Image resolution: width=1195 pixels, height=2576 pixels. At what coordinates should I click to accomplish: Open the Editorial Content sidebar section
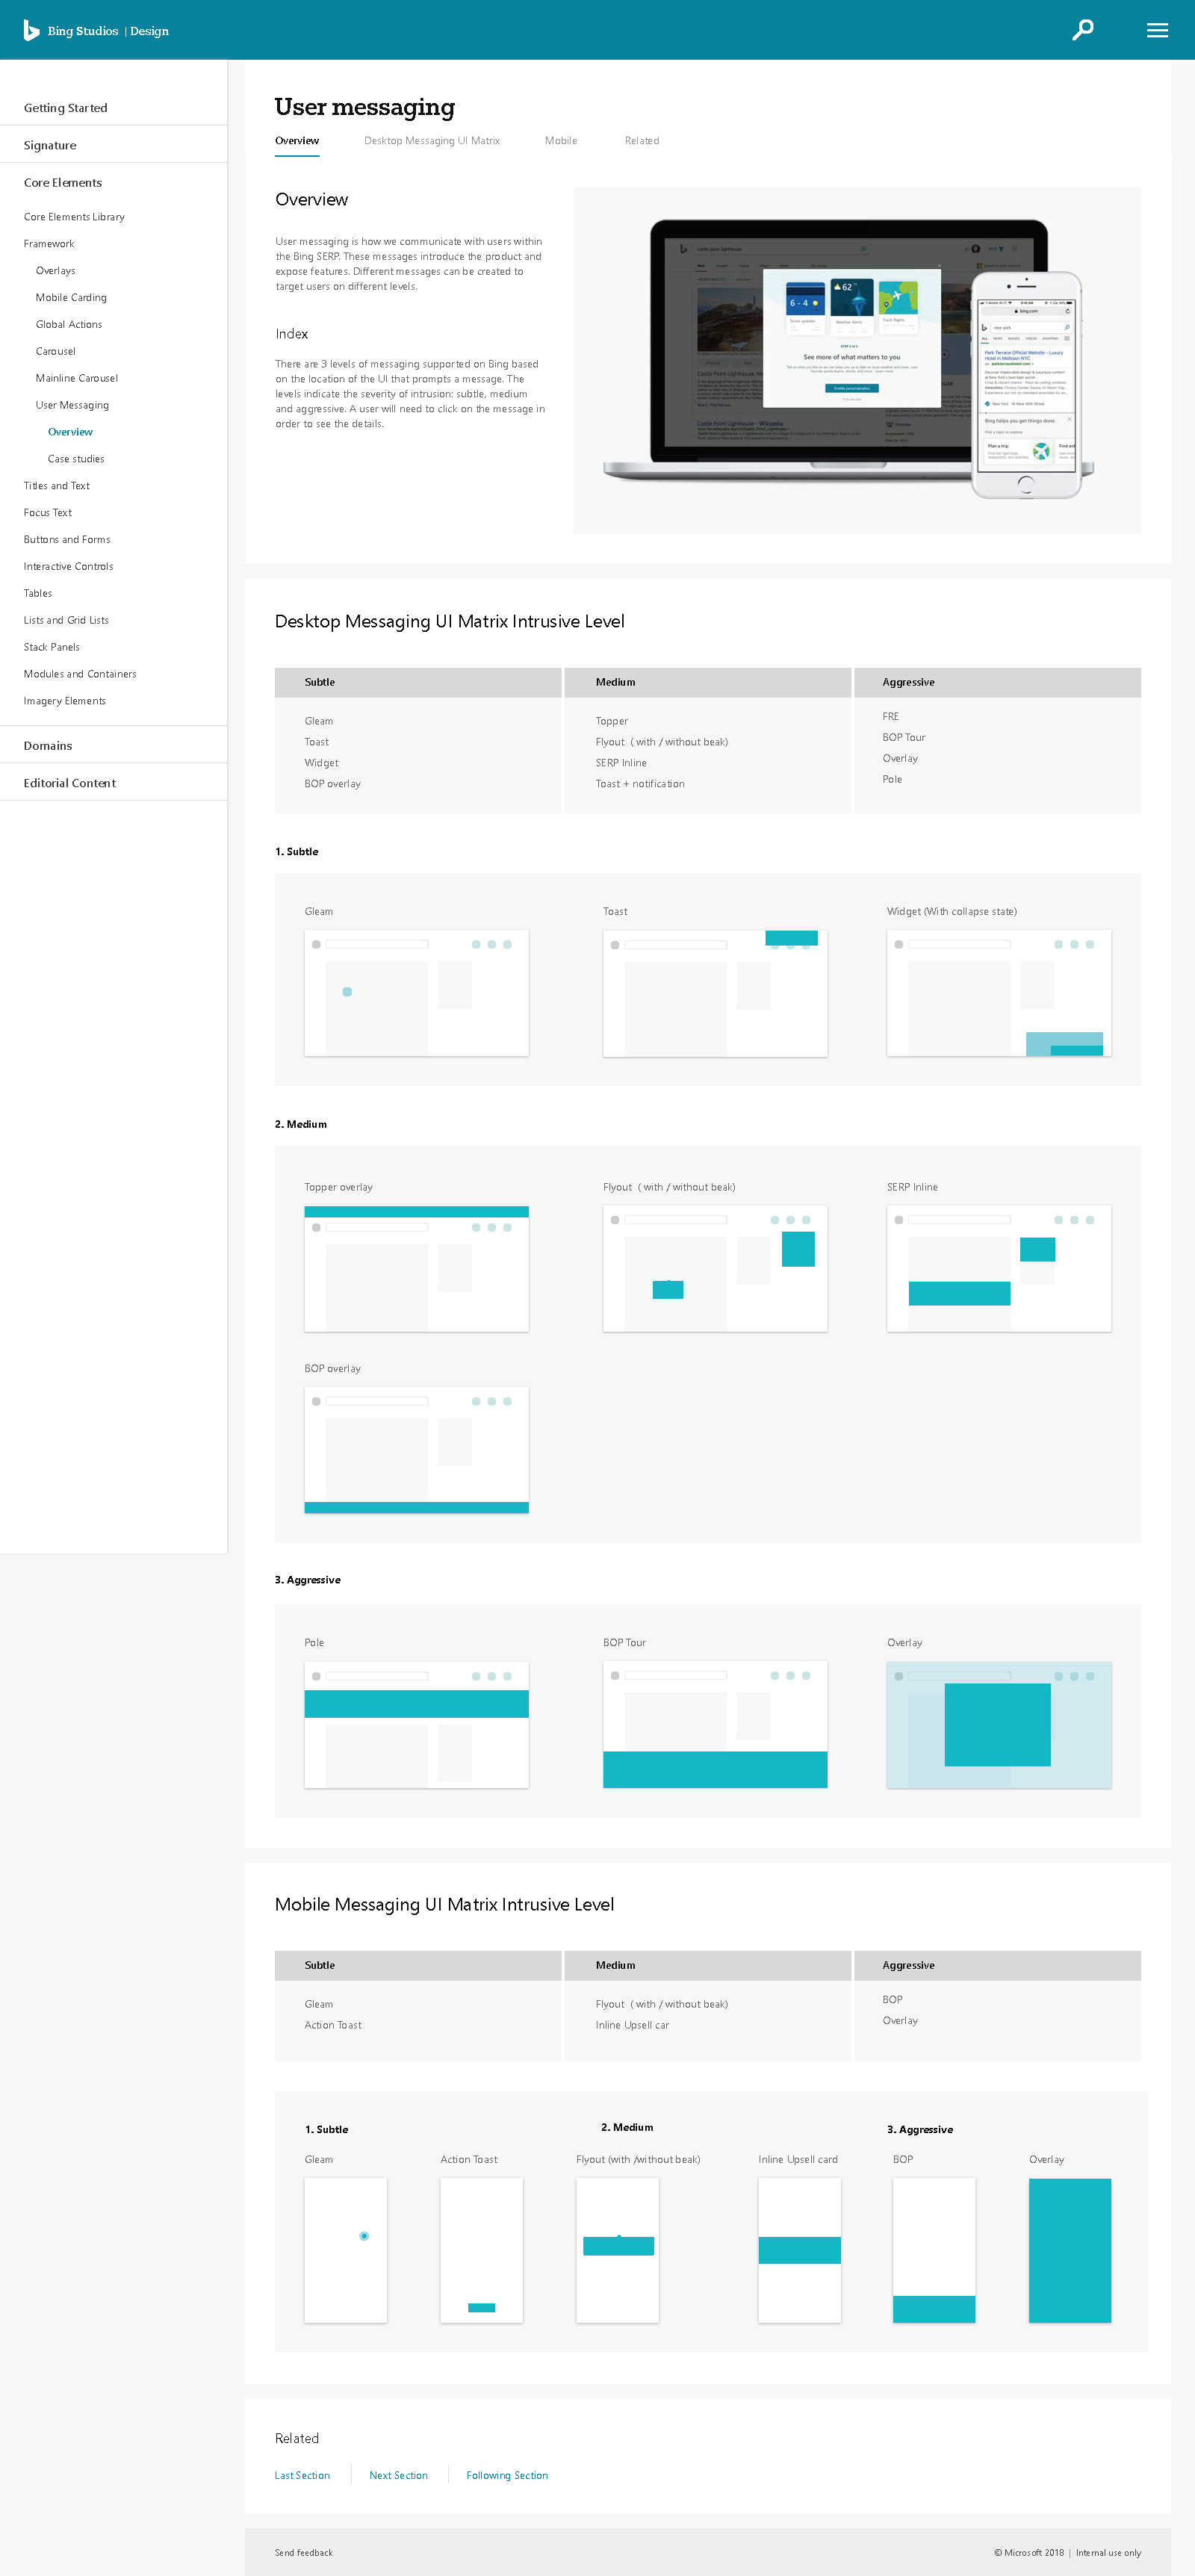coord(70,783)
